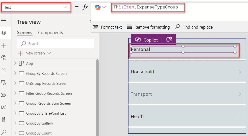Image resolution: width=248 pixels, height=136 pixels.
Task: Open Advanced tools icon in left rail
Action: point(4,120)
